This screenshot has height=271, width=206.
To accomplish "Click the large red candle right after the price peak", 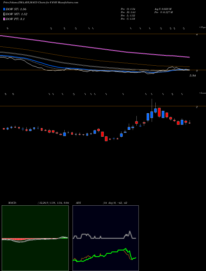I will point(159,112).
